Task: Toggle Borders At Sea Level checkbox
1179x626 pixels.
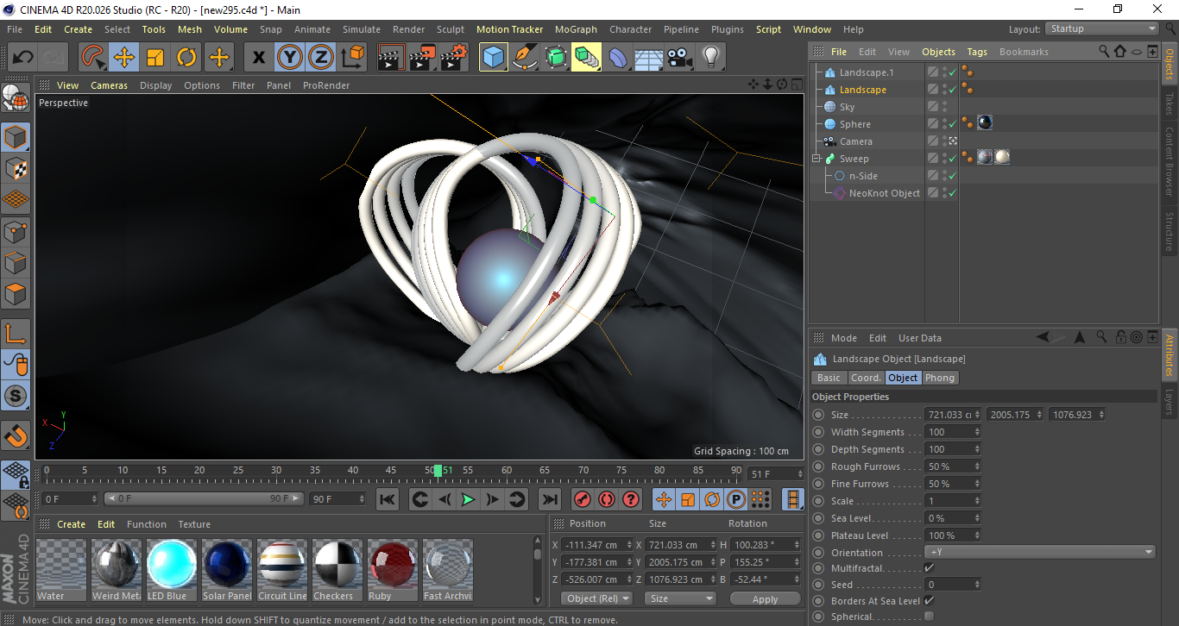Action: (929, 601)
